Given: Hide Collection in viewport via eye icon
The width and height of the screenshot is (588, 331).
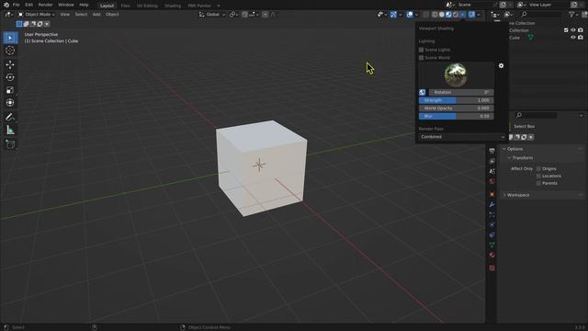Looking at the screenshot, I should [x=573, y=30].
